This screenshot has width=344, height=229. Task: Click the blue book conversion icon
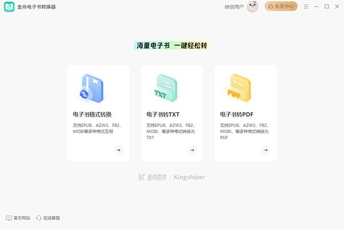(x=91, y=88)
